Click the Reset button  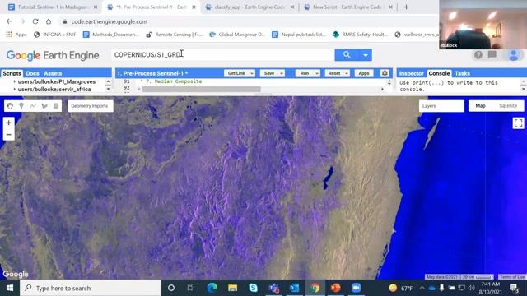[334, 73]
